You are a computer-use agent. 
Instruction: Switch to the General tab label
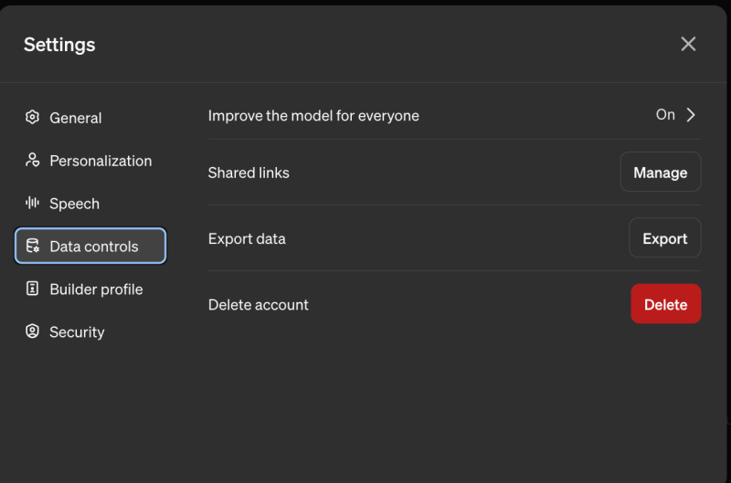pyautogui.click(x=76, y=118)
